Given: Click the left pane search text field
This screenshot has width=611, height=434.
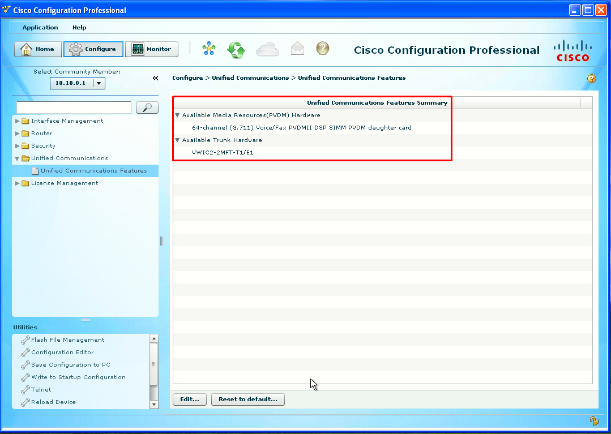Looking at the screenshot, I should [x=74, y=108].
